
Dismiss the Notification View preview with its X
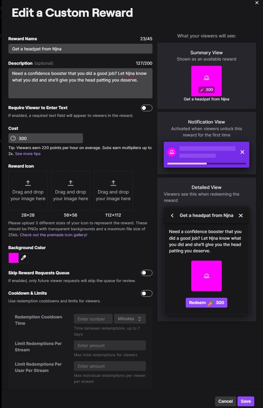tap(242, 152)
